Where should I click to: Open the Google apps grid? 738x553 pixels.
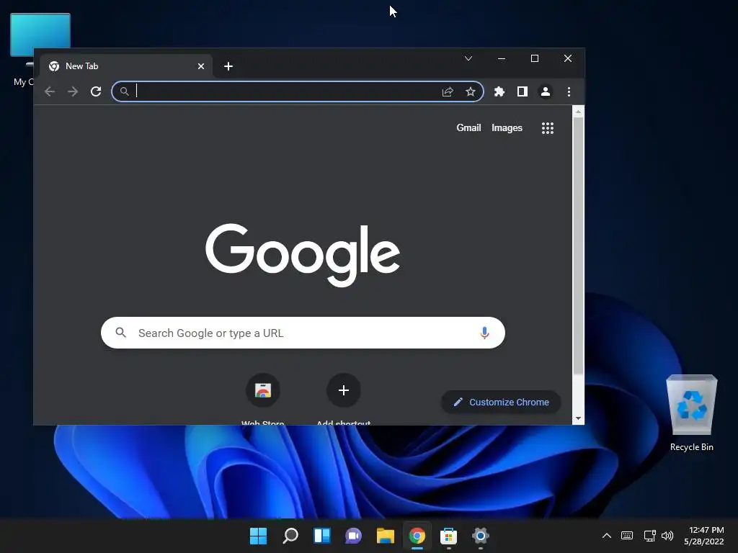coord(548,128)
